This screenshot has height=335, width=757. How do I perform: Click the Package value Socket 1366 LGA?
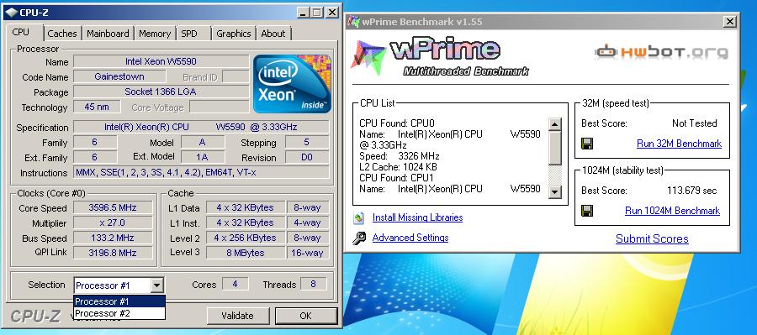tap(161, 92)
